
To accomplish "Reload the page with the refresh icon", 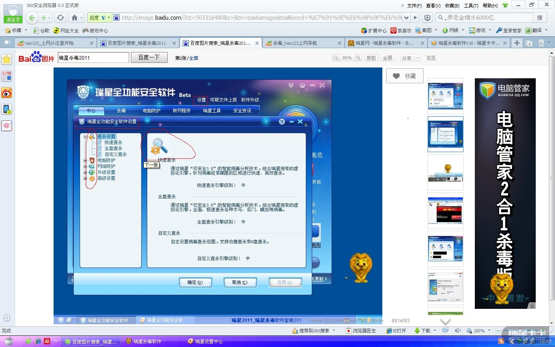I will 60,17.
